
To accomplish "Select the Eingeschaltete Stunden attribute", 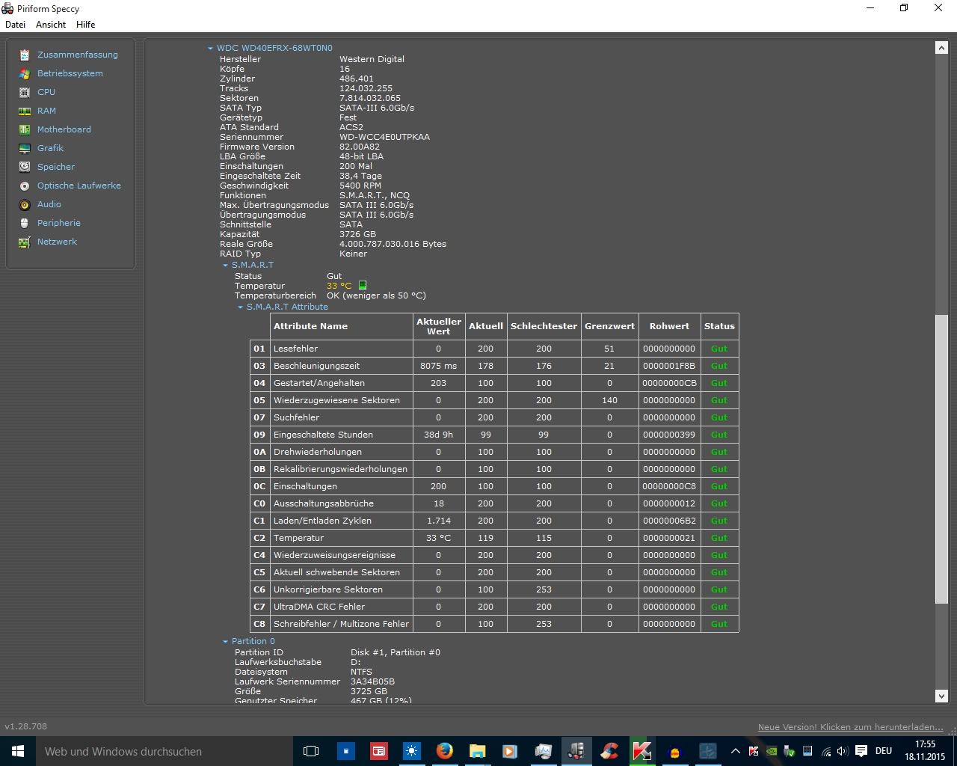I will (323, 435).
